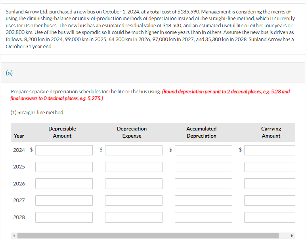Click the 2027 Depreciation Expense field
Viewport: 306px width, 242px height.
point(134,200)
